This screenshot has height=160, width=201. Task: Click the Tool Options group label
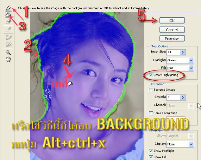(160, 46)
